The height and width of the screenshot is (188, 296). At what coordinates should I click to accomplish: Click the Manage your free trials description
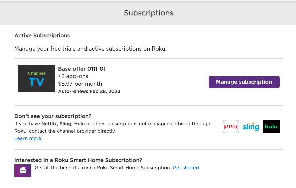[90, 49]
